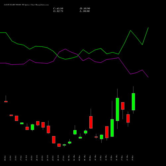Click the 09 Mar date label
Screen dimensions: 166x166
tap(90, 158)
